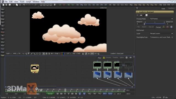Click the Undo arrow icon
Viewport: 176px width, 99px height.
[x=24, y=5]
